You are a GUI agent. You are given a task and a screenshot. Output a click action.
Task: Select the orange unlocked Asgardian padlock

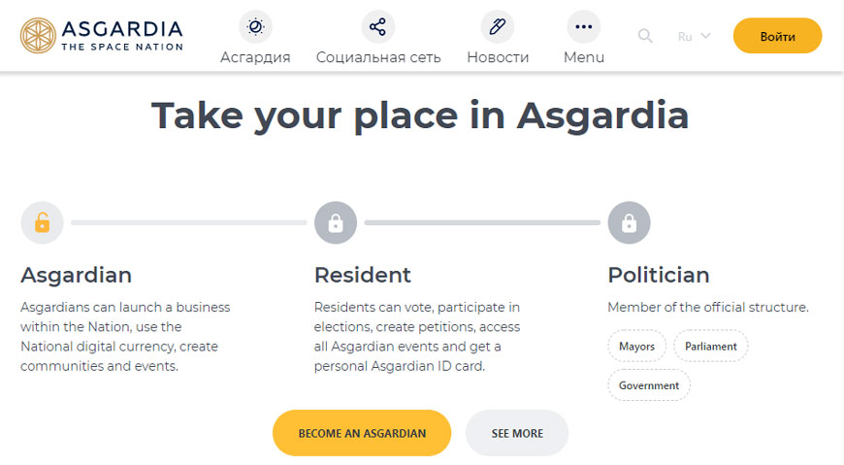tap(43, 222)
